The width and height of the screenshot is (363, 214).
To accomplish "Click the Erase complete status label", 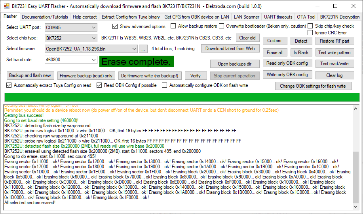I will 137,62.
